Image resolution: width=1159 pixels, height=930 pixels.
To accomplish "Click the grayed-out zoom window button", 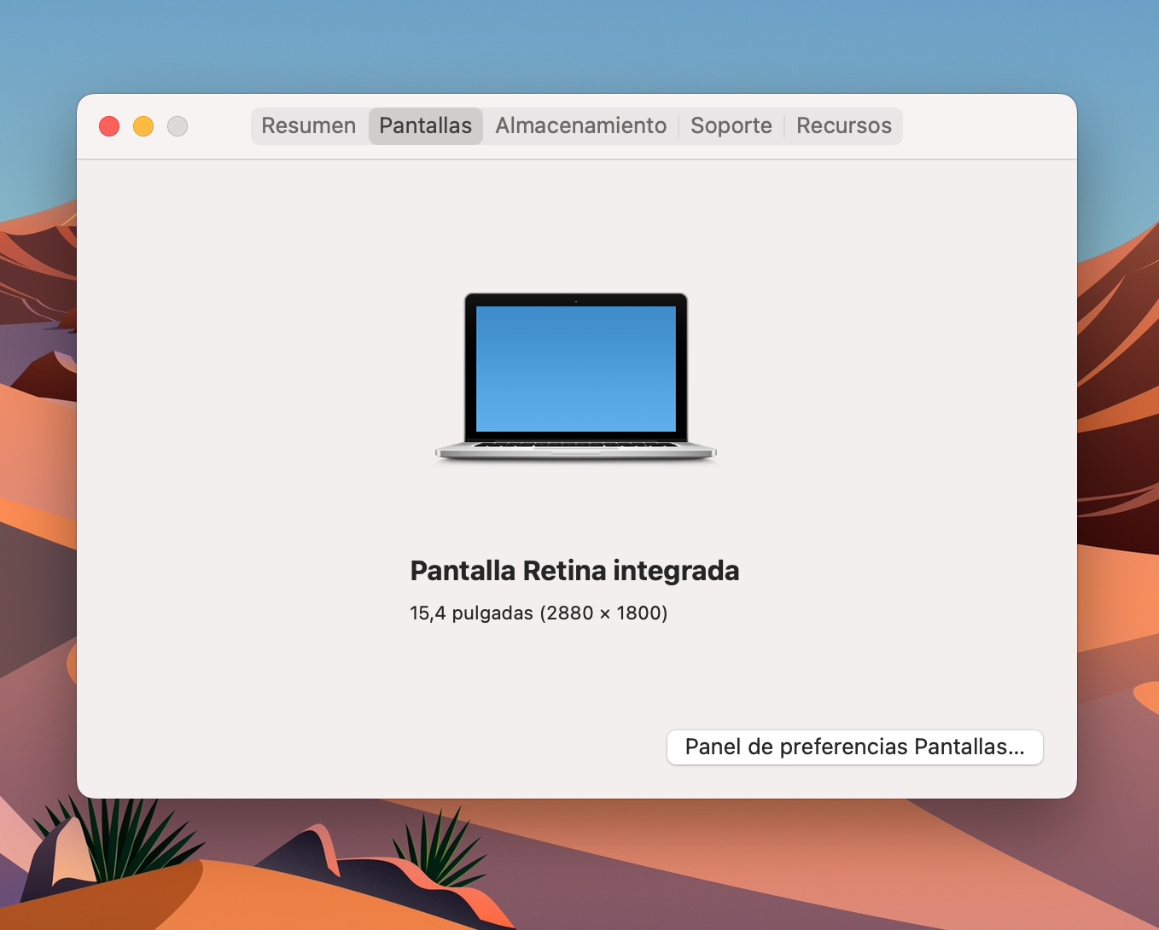I will (x=178, y=126).
